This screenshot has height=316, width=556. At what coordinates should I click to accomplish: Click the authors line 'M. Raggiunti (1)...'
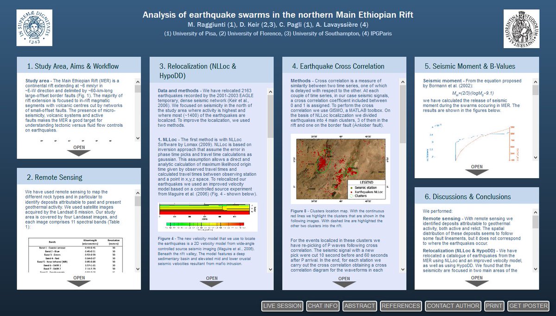[x=278, y=25]
